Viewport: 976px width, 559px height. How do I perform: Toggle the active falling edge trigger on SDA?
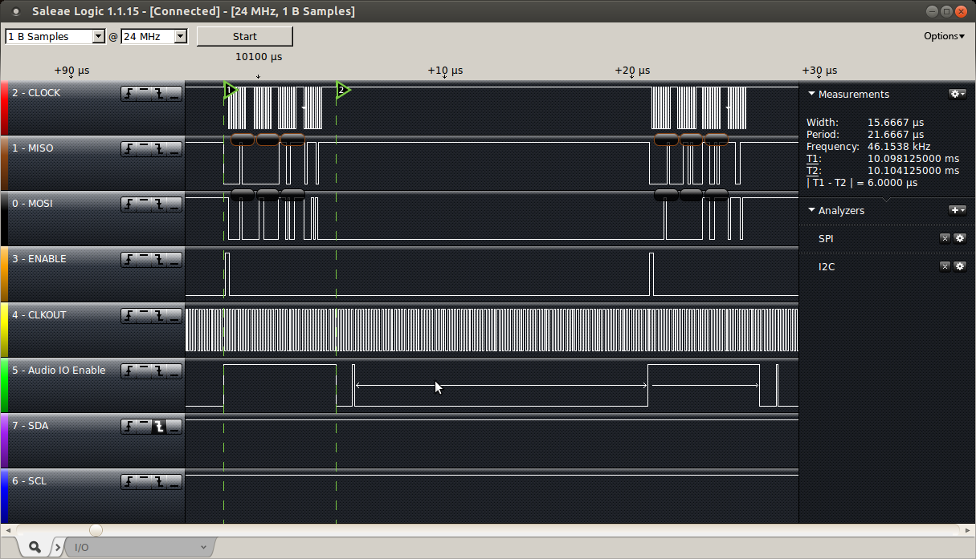[159, 427]
